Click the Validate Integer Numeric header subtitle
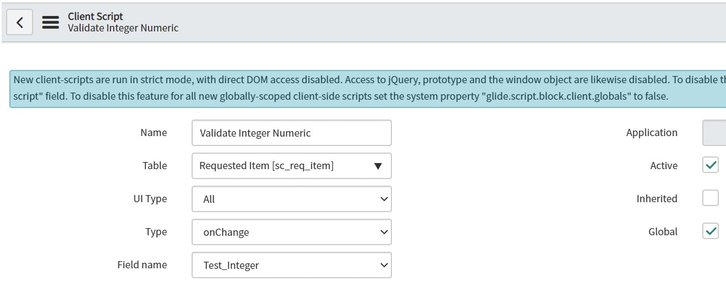 (x=123, y=28)
